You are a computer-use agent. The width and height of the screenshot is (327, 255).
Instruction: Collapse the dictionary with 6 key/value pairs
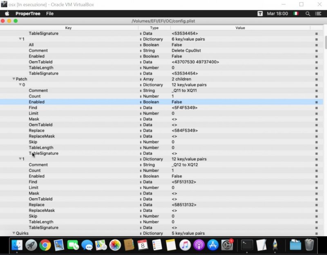20,39
